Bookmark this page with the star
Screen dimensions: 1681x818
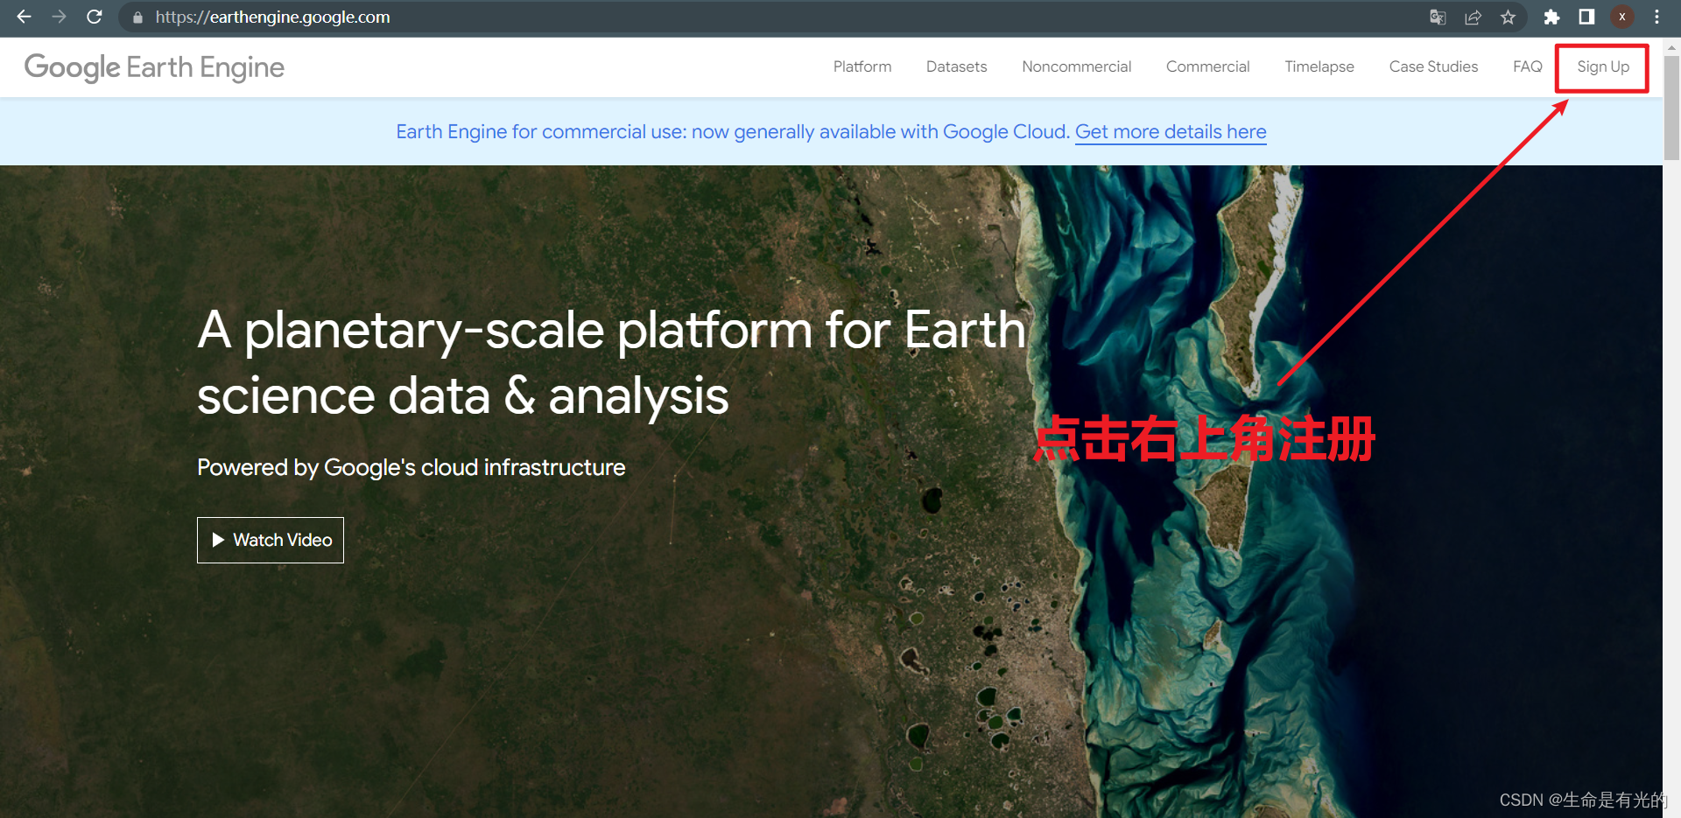pos(1508,17)
